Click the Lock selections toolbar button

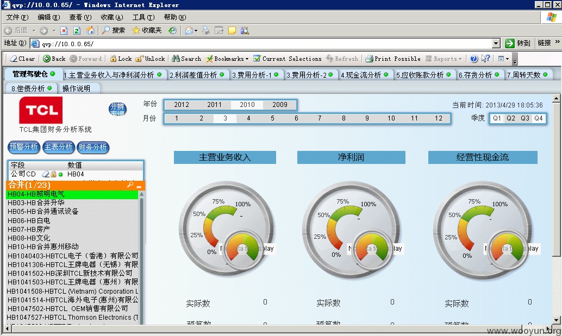tap(121, 59)
